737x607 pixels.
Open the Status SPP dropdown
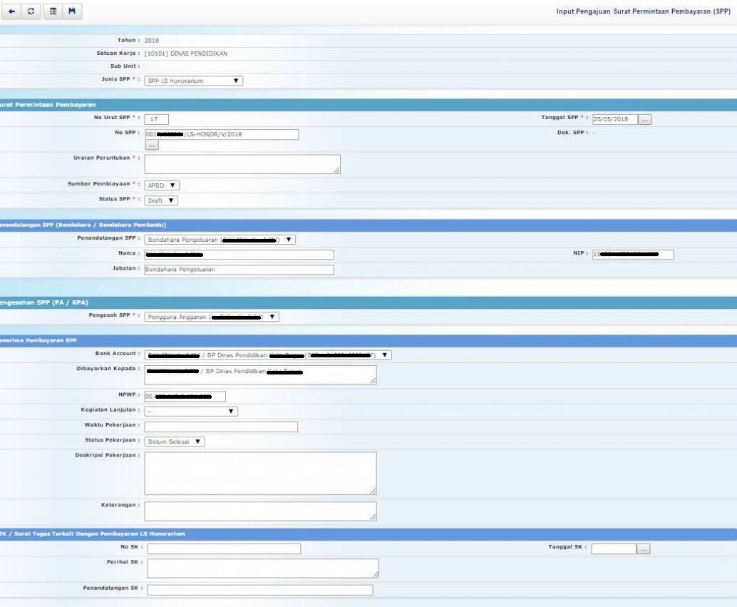coord(161,201)
